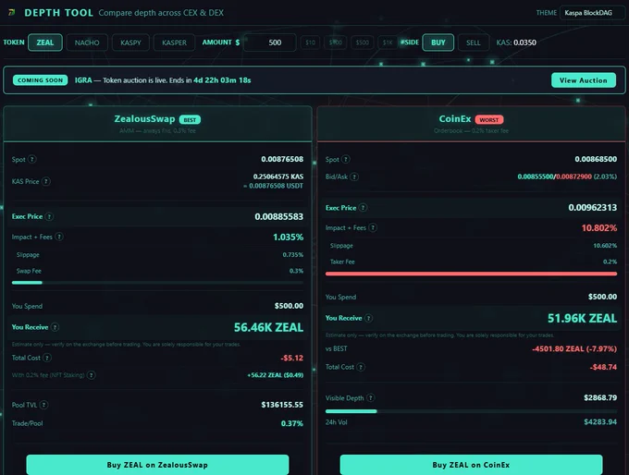Click the ZealousSwap exchange title
Viewport: 629px width, 475px height.
click(144, 119)
